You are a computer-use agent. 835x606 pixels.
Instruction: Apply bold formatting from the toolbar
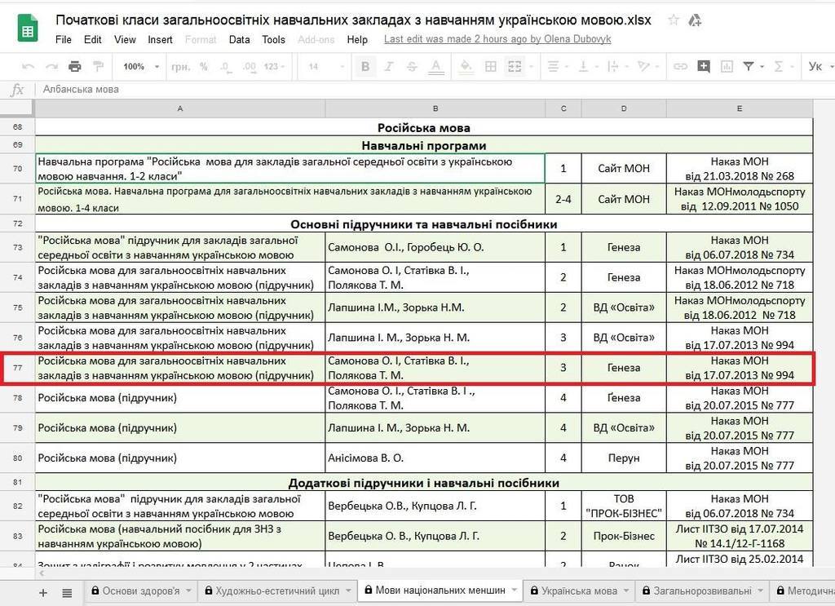(x=365, y=66)
